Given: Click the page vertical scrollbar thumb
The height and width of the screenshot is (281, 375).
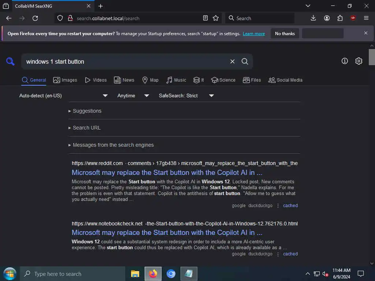Looking at the screenshot, I should (372, 57).
